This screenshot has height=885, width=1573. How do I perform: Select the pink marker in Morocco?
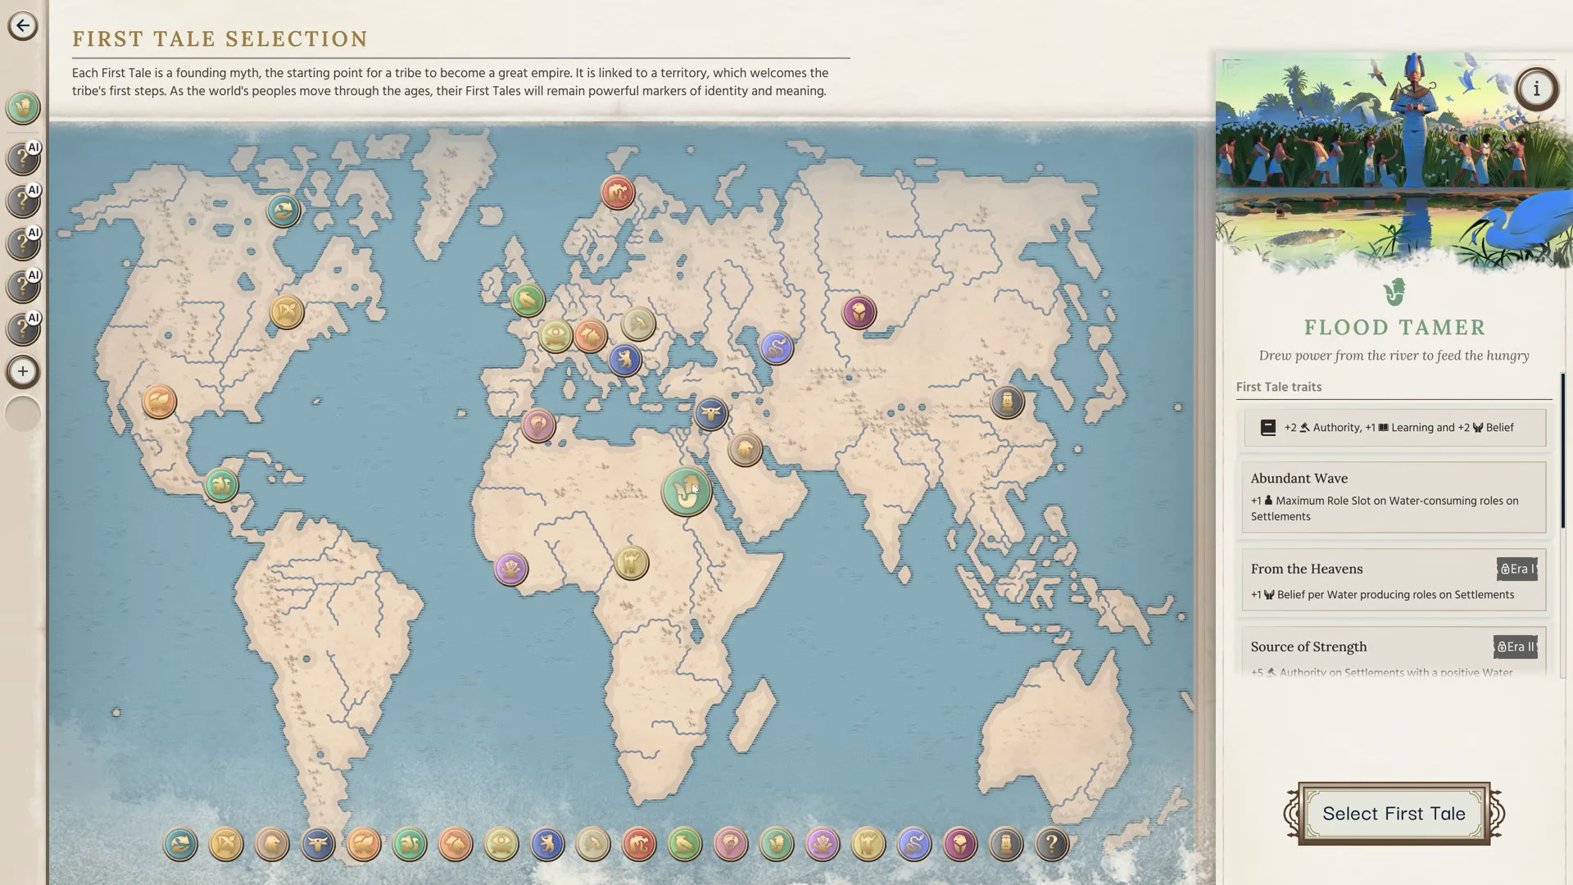[x=538, y=424]
